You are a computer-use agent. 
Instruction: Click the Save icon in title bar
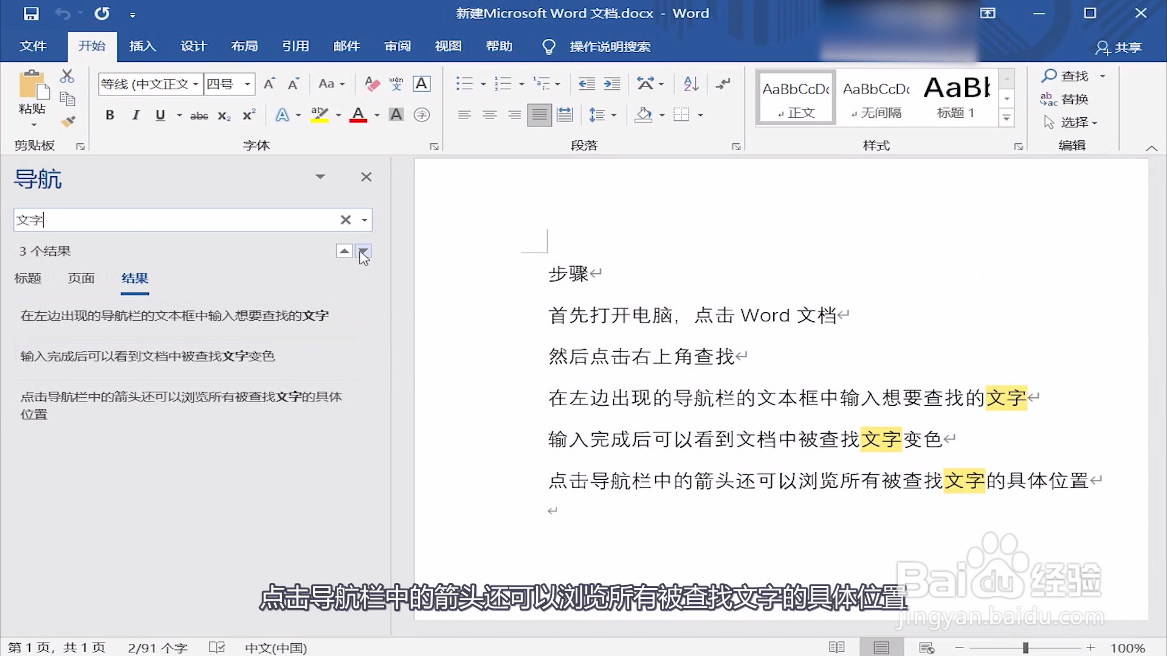[31, 13]
